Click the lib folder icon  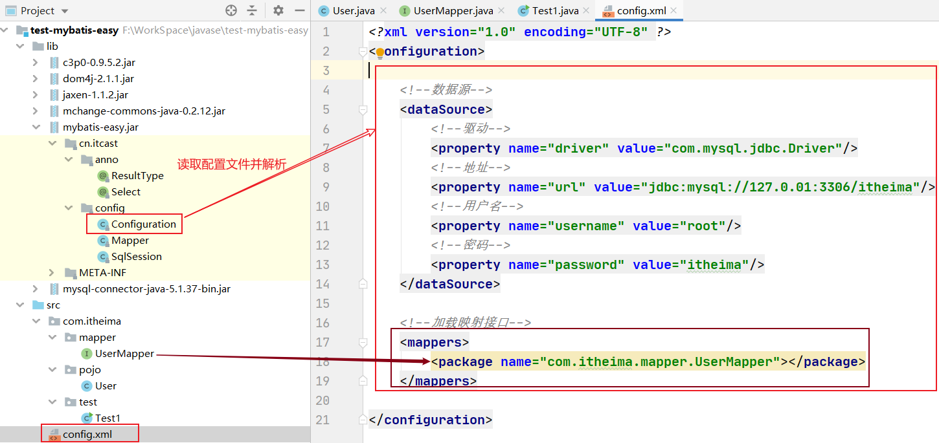pos(38,46)
